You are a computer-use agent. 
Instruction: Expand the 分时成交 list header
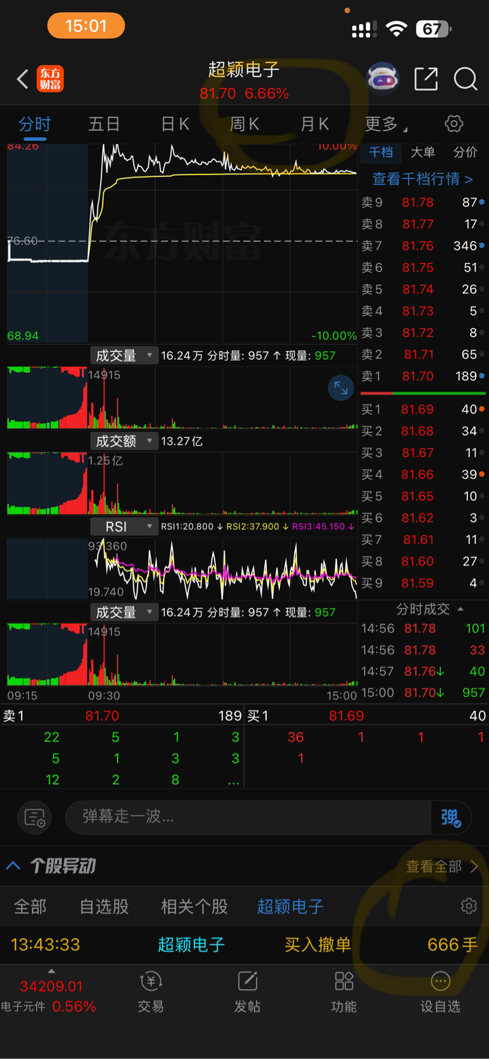pos(430,609)
